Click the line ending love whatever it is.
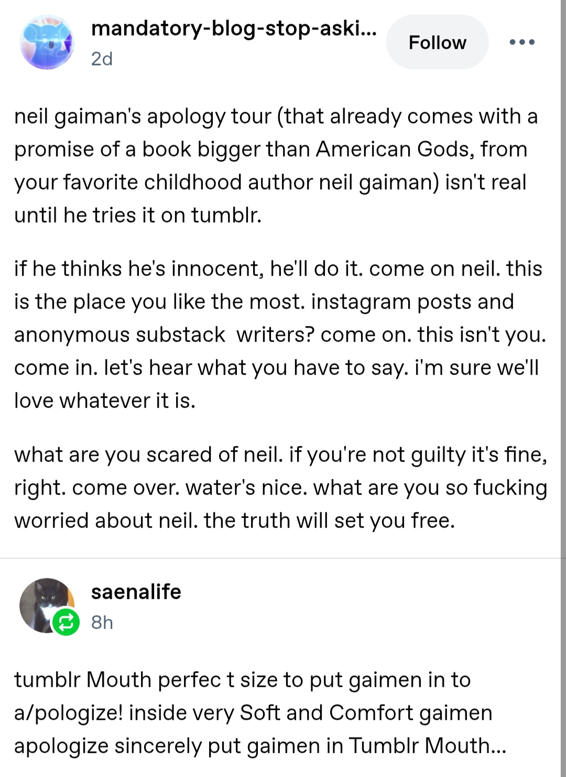 tap(105, 401)
